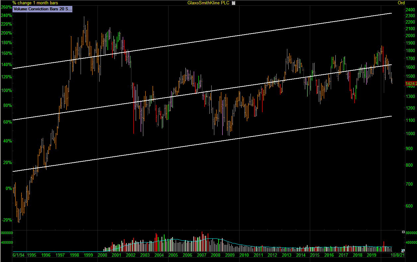Select the Volume Conviction Bars 20 S... indicator label
Viewport: 417px width, 262px height.
click(42, 9)
